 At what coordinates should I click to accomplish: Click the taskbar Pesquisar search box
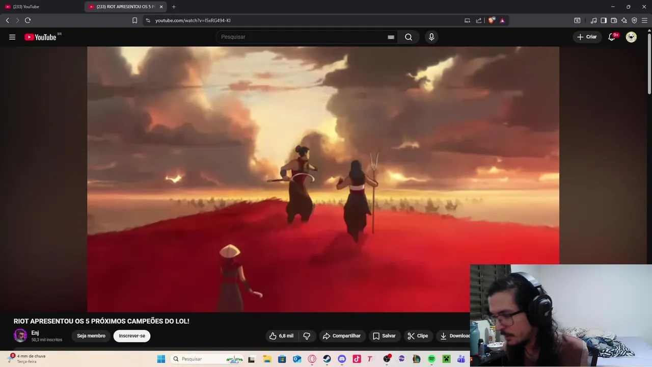pos(207,359)
